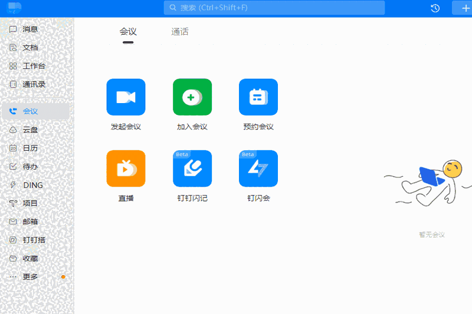Screen dimensions: 472x314
Task: Launch the orange 直播 live stream icon
Action: [126, 168]
